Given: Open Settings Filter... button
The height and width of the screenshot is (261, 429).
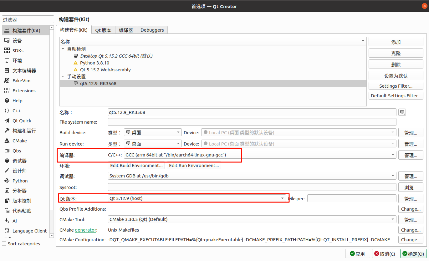Looking at the screenshot, I should (396, 86).
